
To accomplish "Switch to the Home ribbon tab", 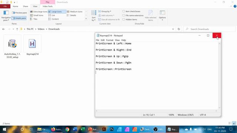I will click(15, 6).
